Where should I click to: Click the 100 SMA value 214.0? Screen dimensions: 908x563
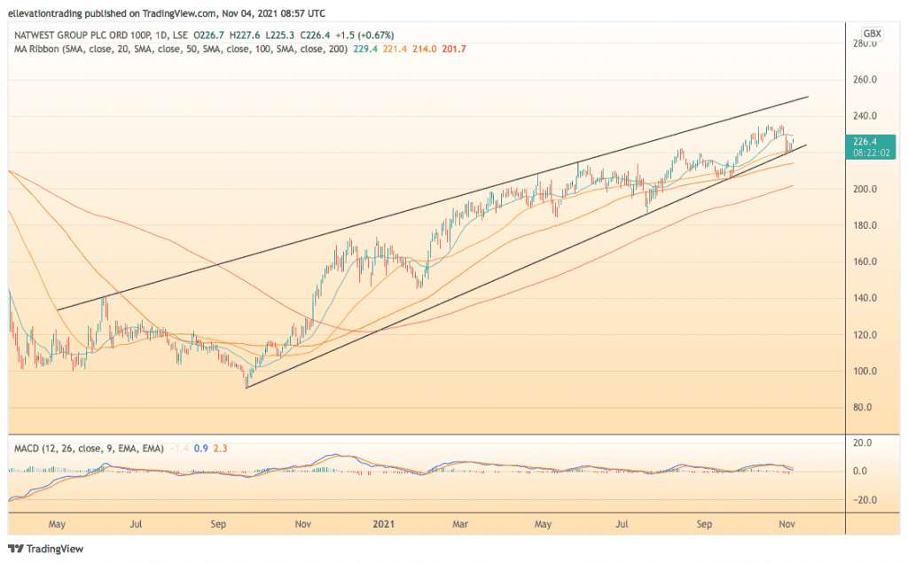click(x=425, y=50)
